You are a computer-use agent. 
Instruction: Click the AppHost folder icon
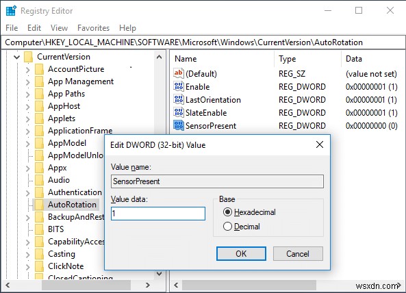pos(39,106)
